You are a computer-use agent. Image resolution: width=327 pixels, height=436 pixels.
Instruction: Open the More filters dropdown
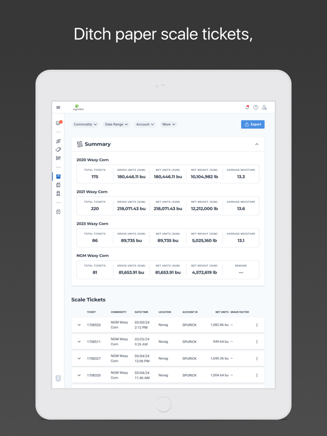(169, 124)
